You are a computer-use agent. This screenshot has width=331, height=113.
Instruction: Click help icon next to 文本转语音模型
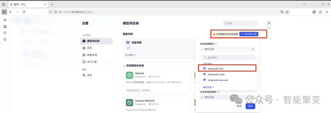(x=218, y=92)
